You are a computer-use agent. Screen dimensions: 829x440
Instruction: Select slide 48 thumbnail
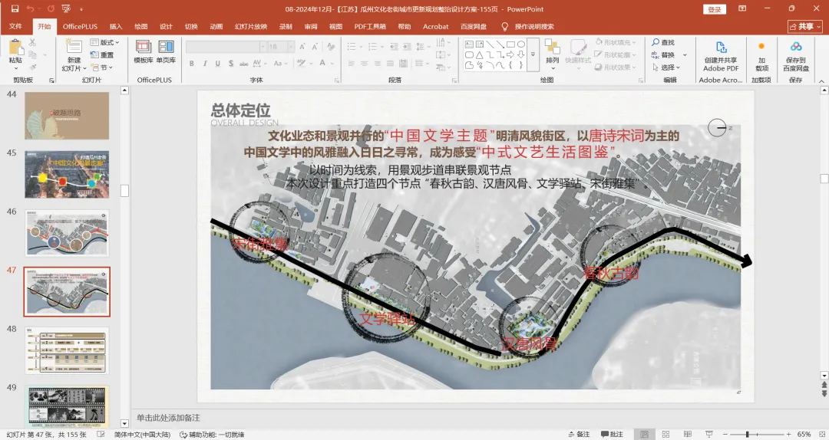67,350
